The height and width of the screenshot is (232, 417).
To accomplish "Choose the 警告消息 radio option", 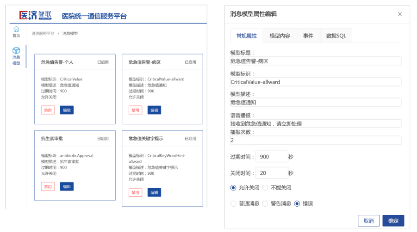I will (265, 204).
